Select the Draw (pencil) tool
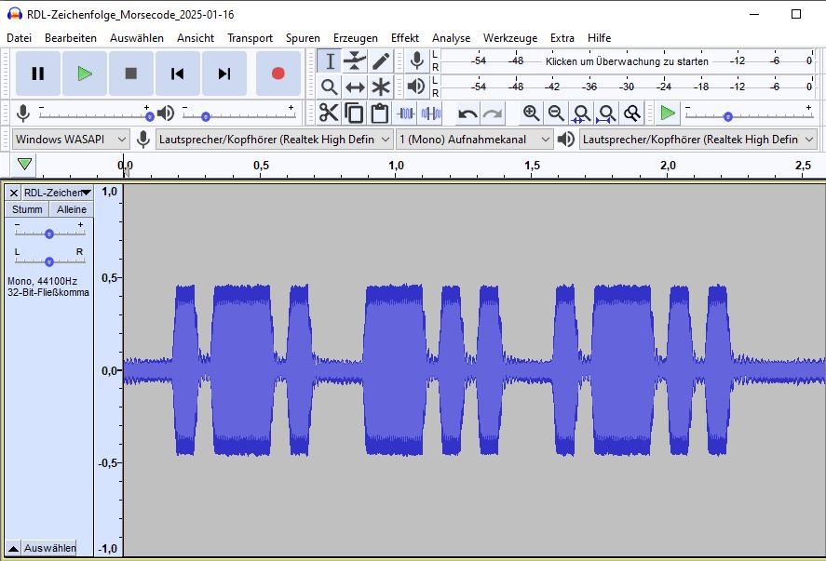 381,61
